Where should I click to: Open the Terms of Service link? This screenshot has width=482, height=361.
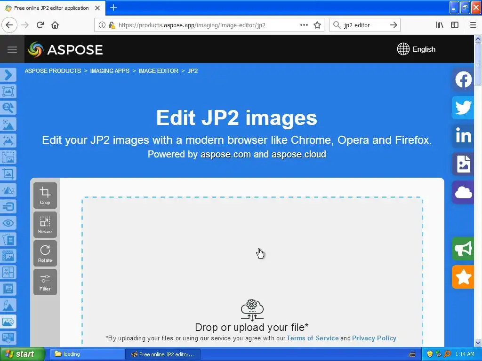coord(313,338)
